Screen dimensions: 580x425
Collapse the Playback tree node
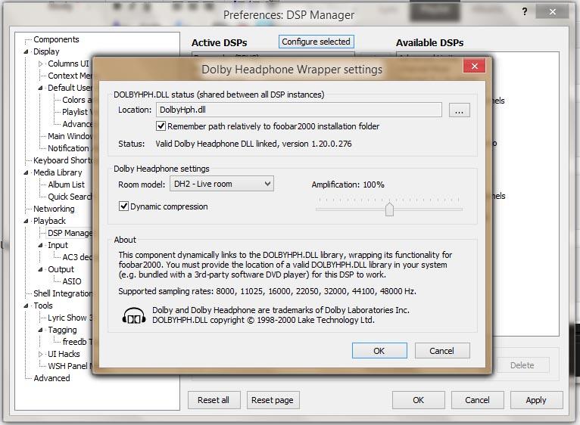pos(26,221)
